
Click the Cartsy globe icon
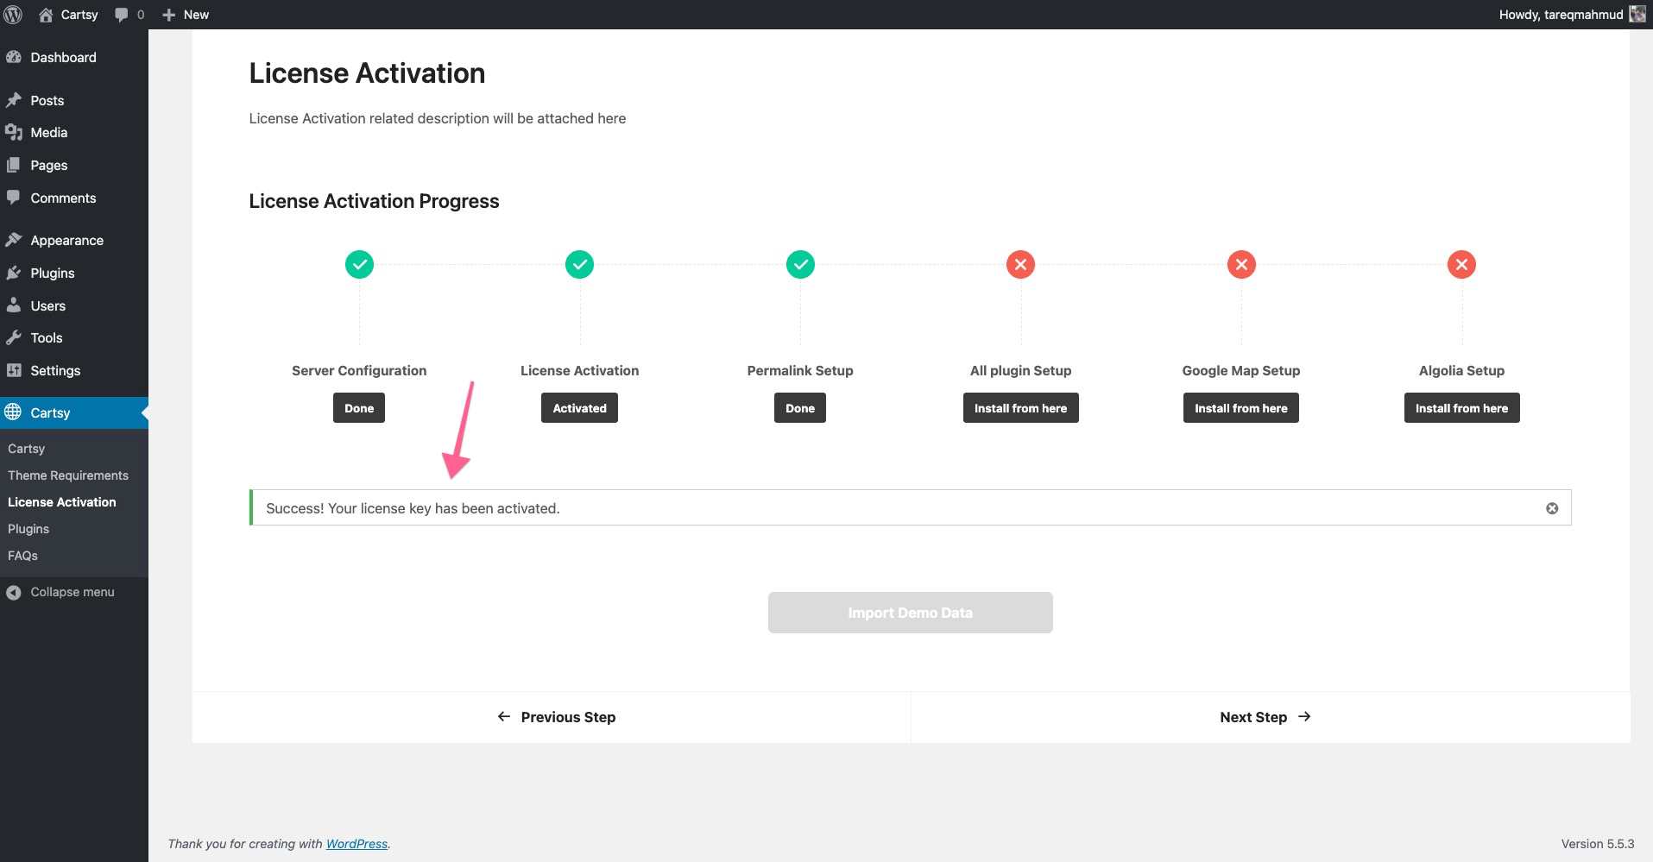[13, 412]
